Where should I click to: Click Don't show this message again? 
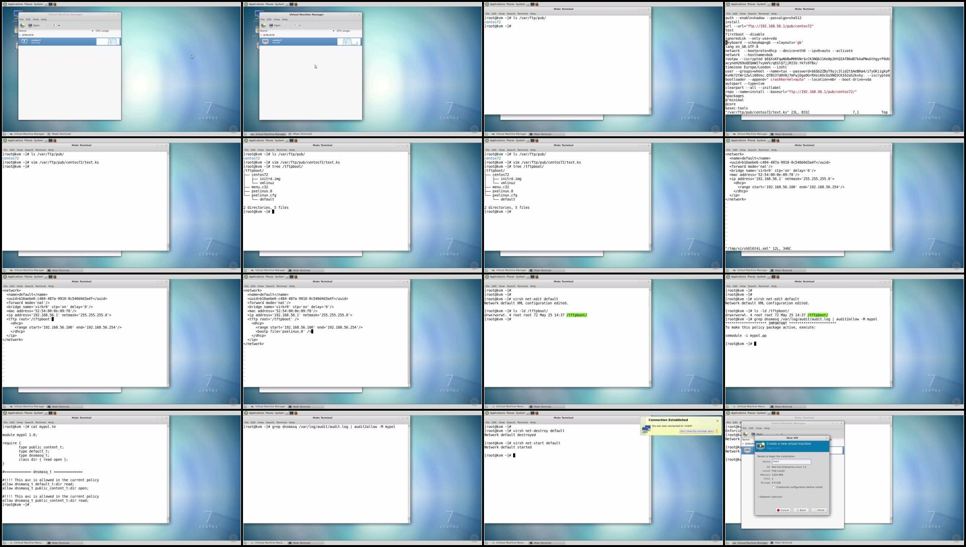[x=696, y=431]
